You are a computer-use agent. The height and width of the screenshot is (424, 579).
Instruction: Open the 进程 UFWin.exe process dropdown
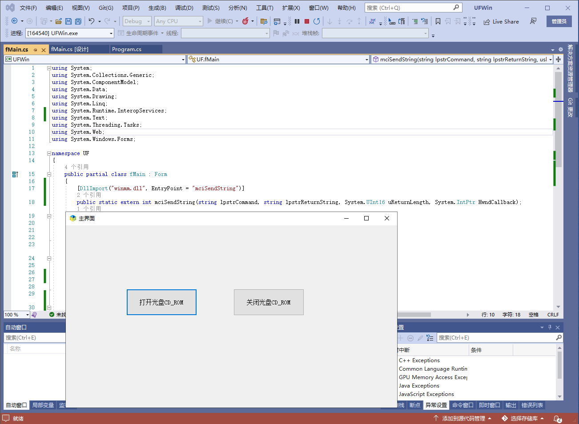(70, 33)
